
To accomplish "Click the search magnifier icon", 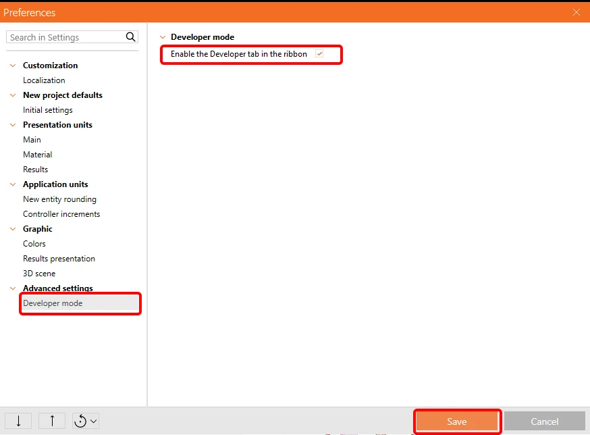I will (x=130, y=37).
